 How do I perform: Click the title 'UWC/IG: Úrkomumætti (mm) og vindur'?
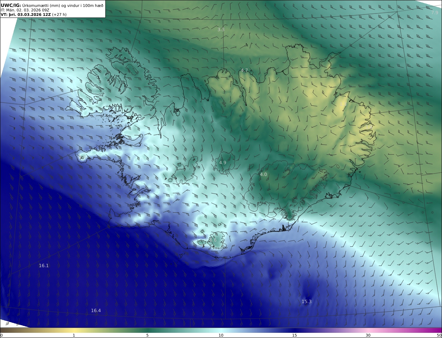(52, 5)
